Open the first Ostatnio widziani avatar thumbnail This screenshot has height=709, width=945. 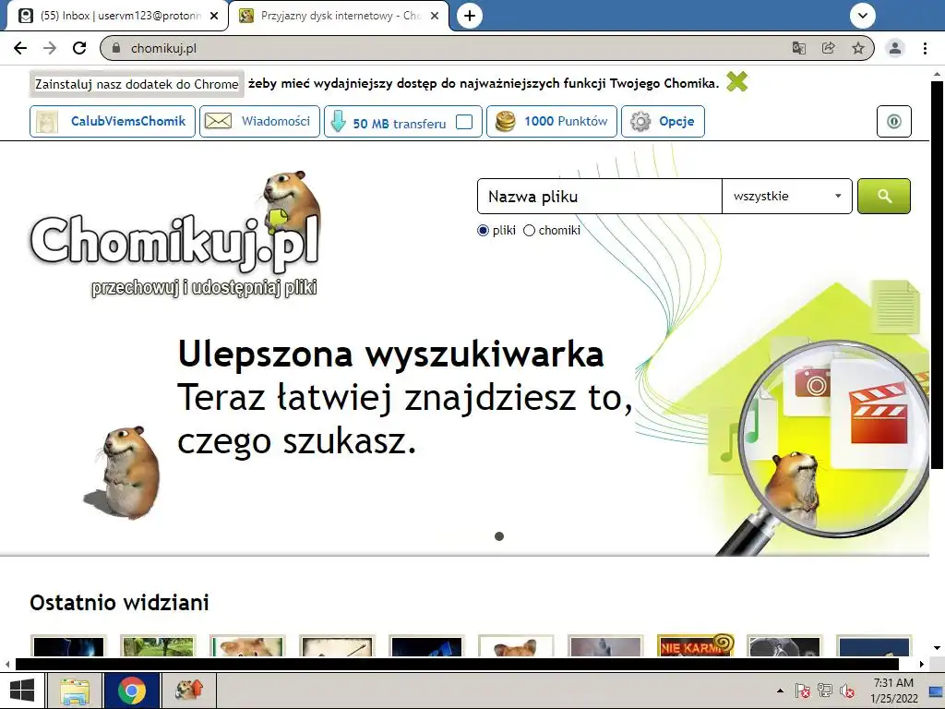click(68, 645)
